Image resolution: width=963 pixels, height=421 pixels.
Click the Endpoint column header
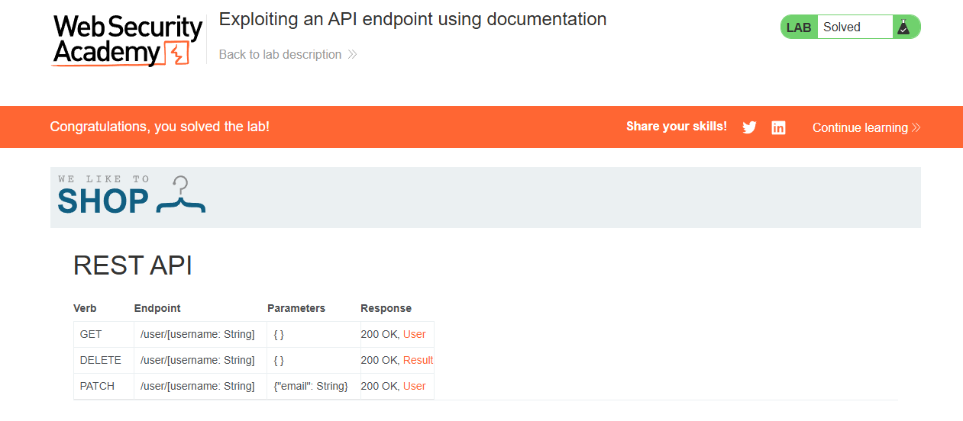tap(157, 308)
